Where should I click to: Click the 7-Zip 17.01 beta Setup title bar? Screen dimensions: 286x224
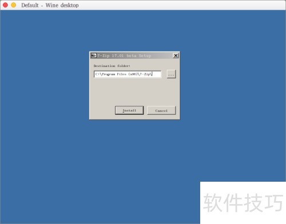tap(134, 55)
